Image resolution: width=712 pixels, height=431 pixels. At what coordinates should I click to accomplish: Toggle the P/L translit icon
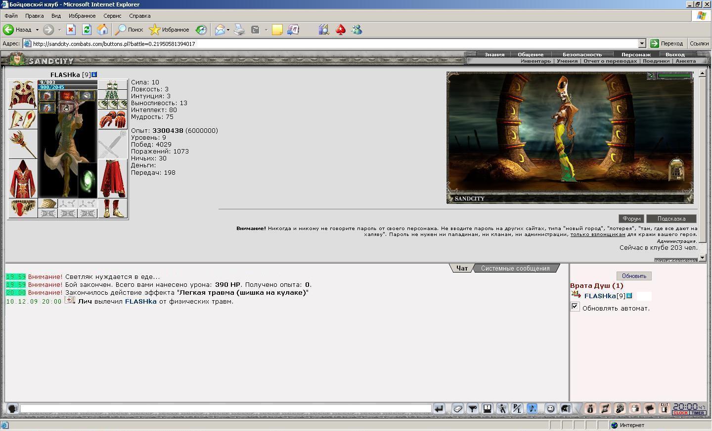click(517, 408)
